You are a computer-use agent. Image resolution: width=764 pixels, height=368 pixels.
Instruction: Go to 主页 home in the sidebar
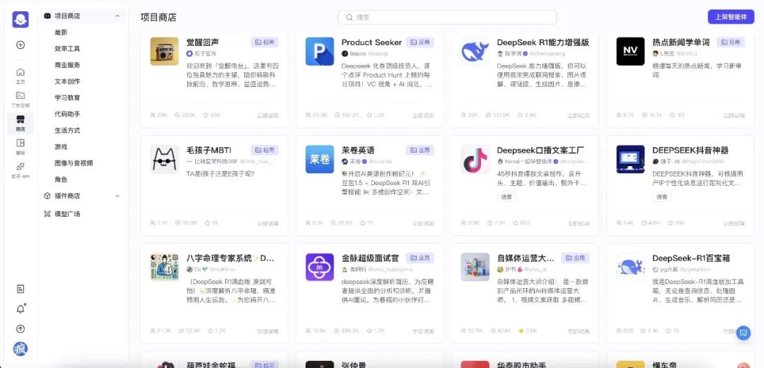coord(21,76)
